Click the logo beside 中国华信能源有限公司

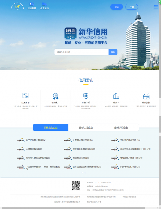coord(115,140)
